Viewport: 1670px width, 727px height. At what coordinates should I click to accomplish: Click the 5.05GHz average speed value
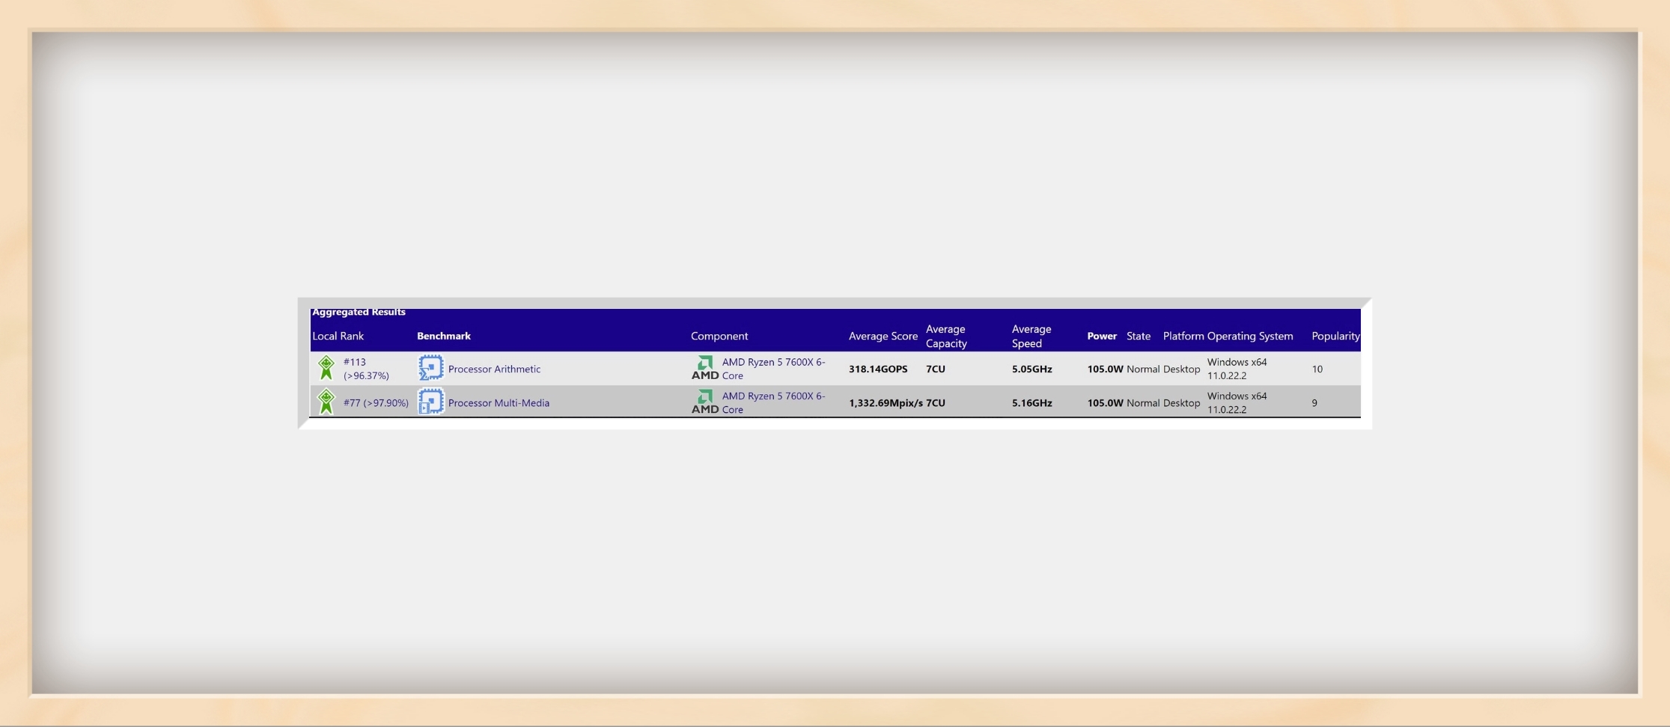click(x=1032, y=369)
